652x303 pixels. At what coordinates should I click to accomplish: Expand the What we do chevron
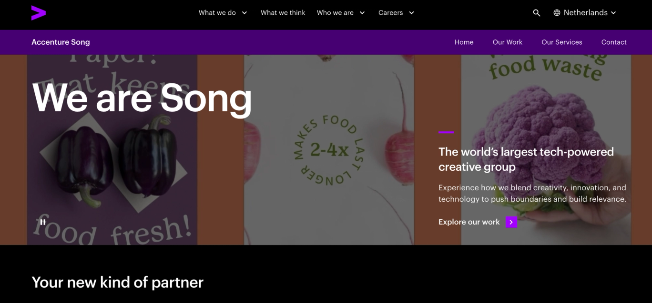pos(244,13)
